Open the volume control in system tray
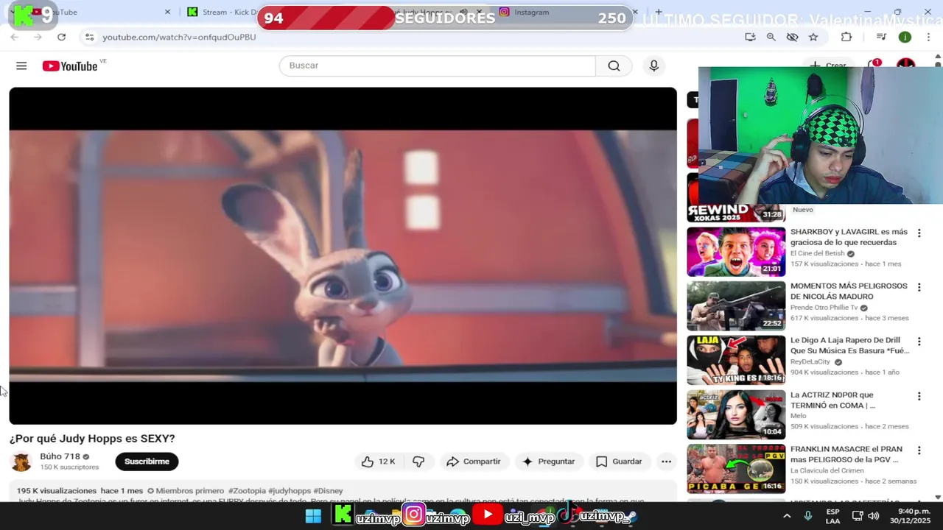This screenshot has width=943, height=530. [874, 516]
